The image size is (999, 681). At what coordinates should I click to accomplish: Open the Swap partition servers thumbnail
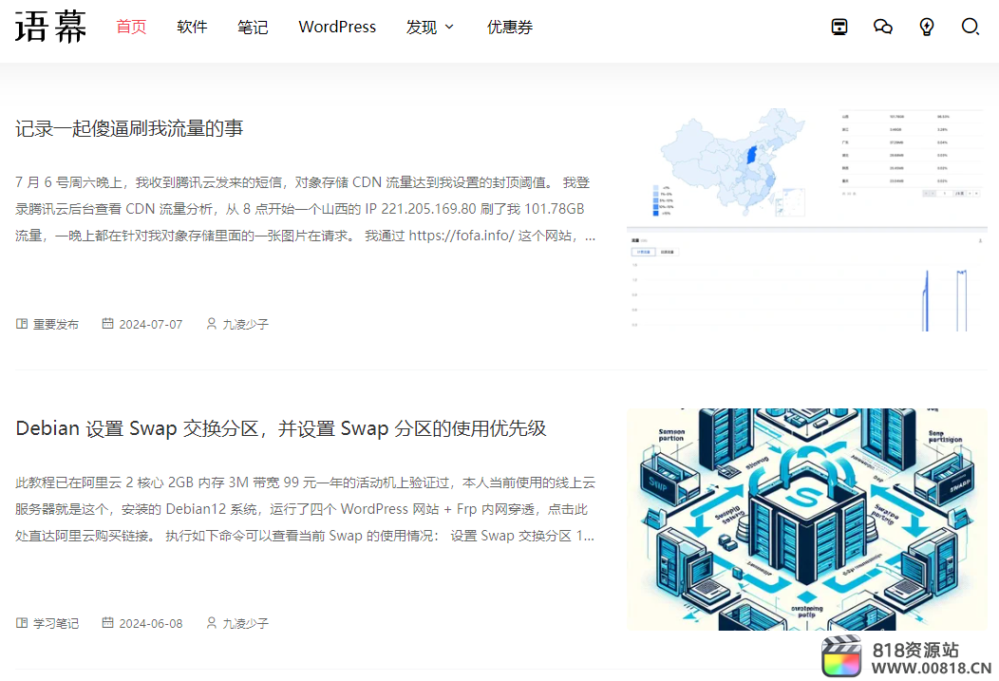click(806, 519)
